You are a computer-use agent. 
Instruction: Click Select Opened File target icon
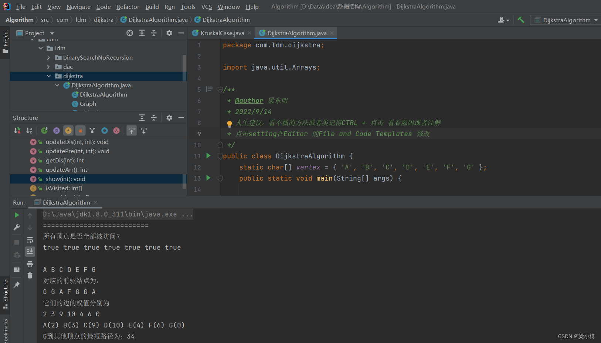(130, 33)
